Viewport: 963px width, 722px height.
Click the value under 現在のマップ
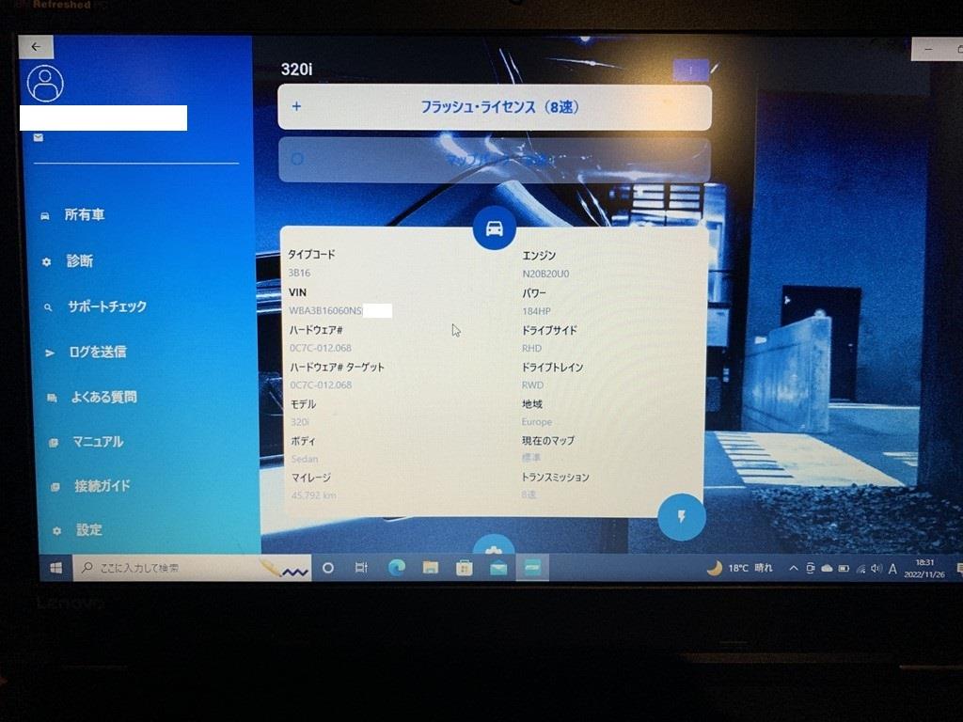pos(531,458)
